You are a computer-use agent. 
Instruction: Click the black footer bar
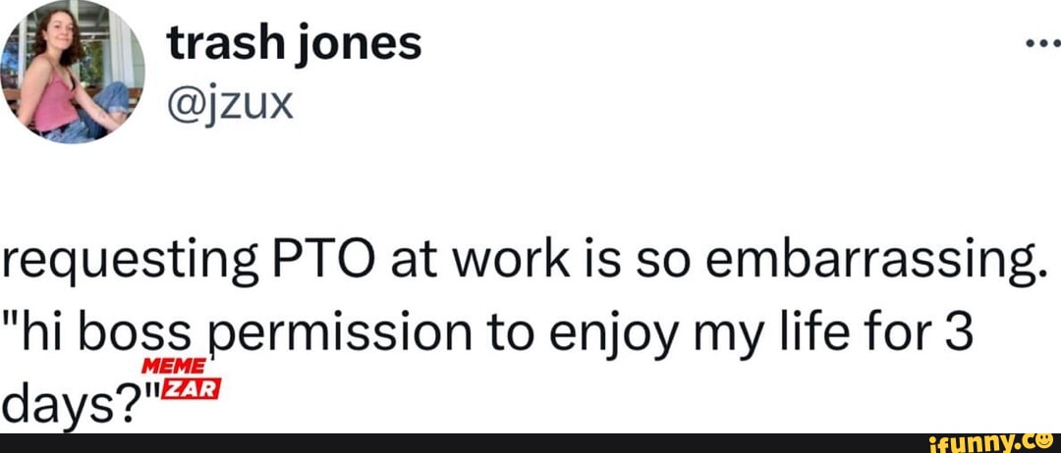click(x=491, y=442)
